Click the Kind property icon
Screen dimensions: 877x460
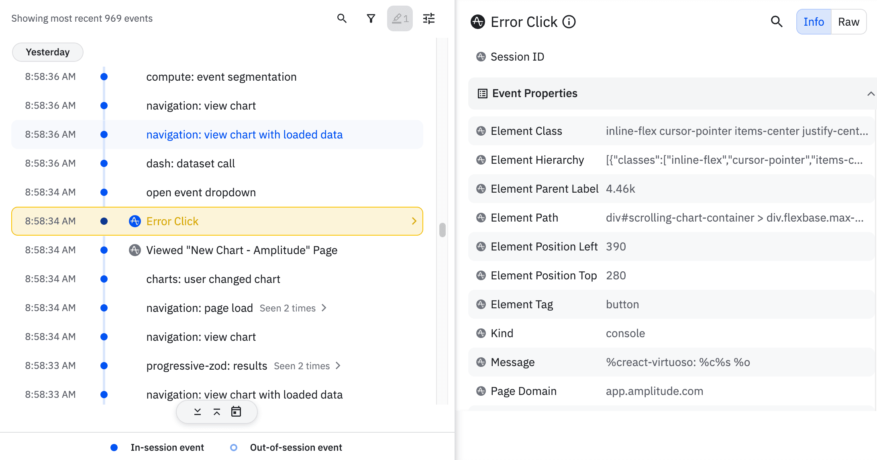tap(481, 333)
